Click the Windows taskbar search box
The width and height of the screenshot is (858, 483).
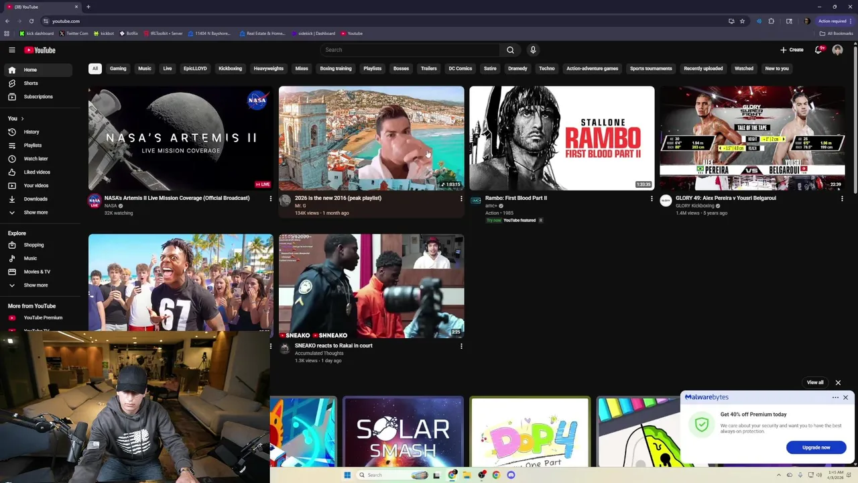(391, 475)
